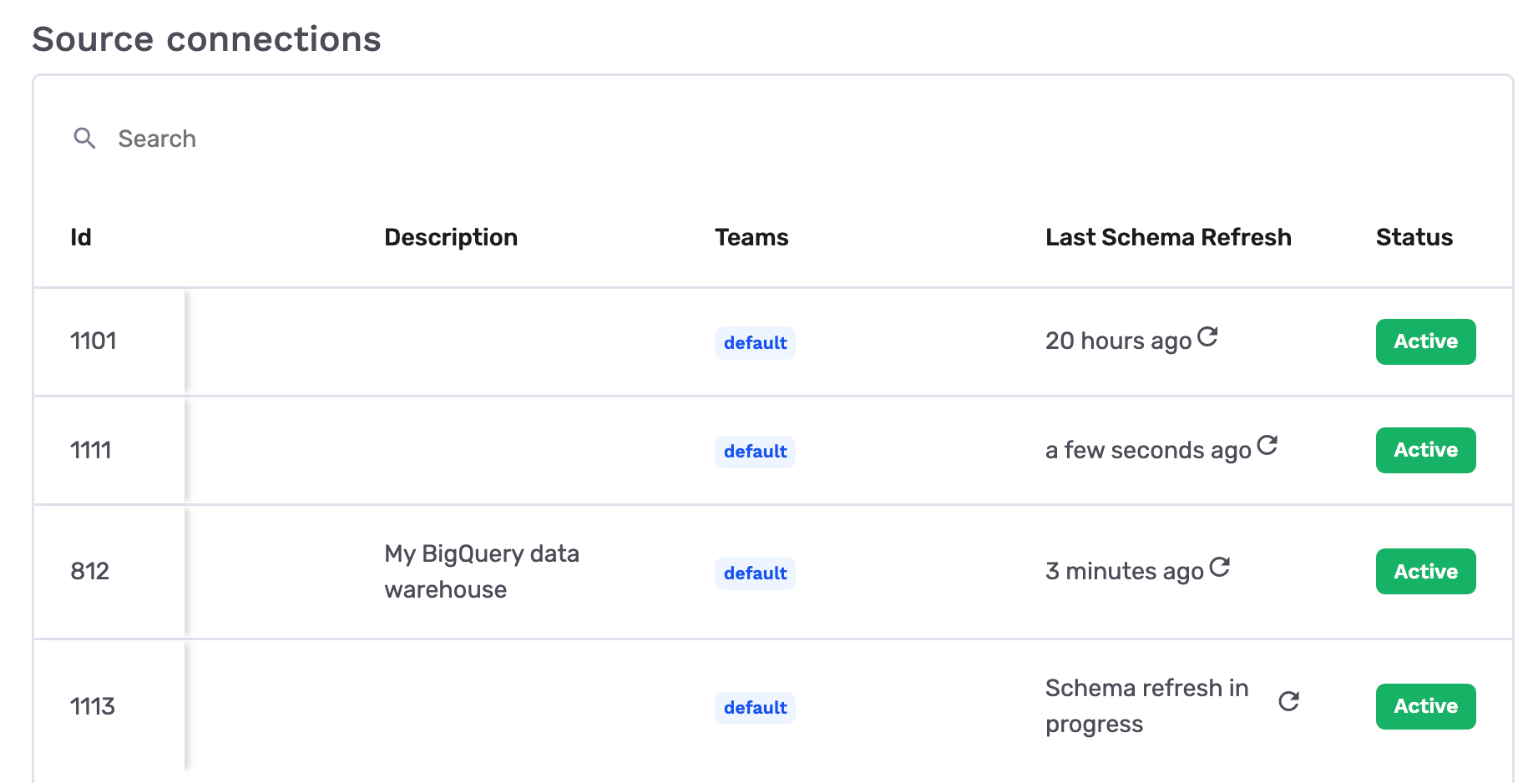Click Active status of connection 1113
This screenshot has height=783, width=1523.
1425,706
